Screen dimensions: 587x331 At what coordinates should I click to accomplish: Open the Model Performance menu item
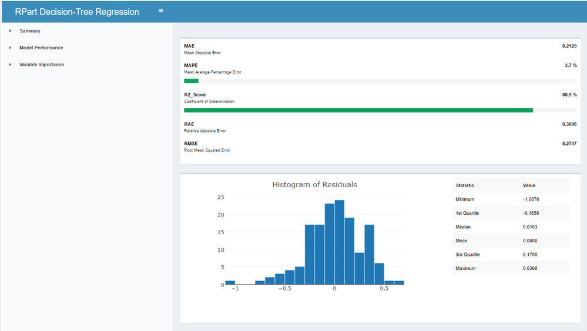41,48
